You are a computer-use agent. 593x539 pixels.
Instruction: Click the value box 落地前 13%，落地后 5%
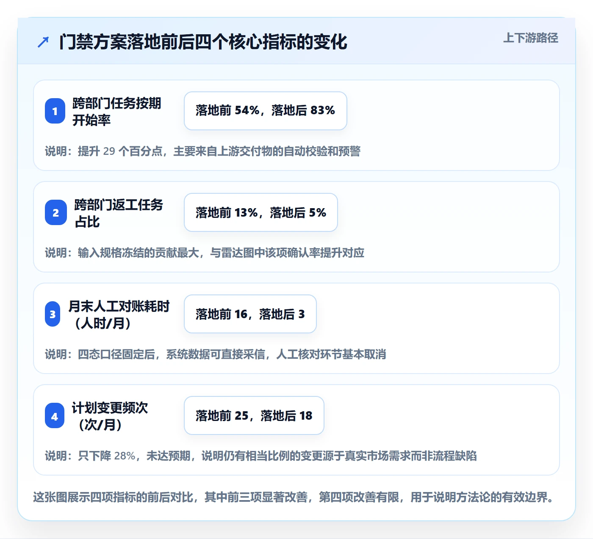tap(261, 212)
